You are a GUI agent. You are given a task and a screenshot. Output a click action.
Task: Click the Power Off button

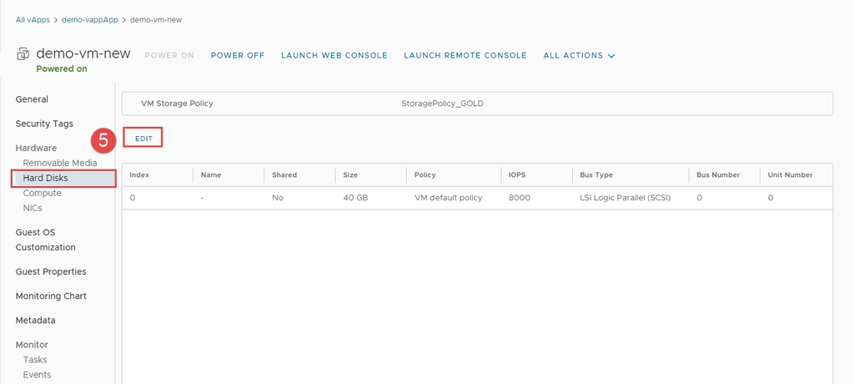[237, 56]
